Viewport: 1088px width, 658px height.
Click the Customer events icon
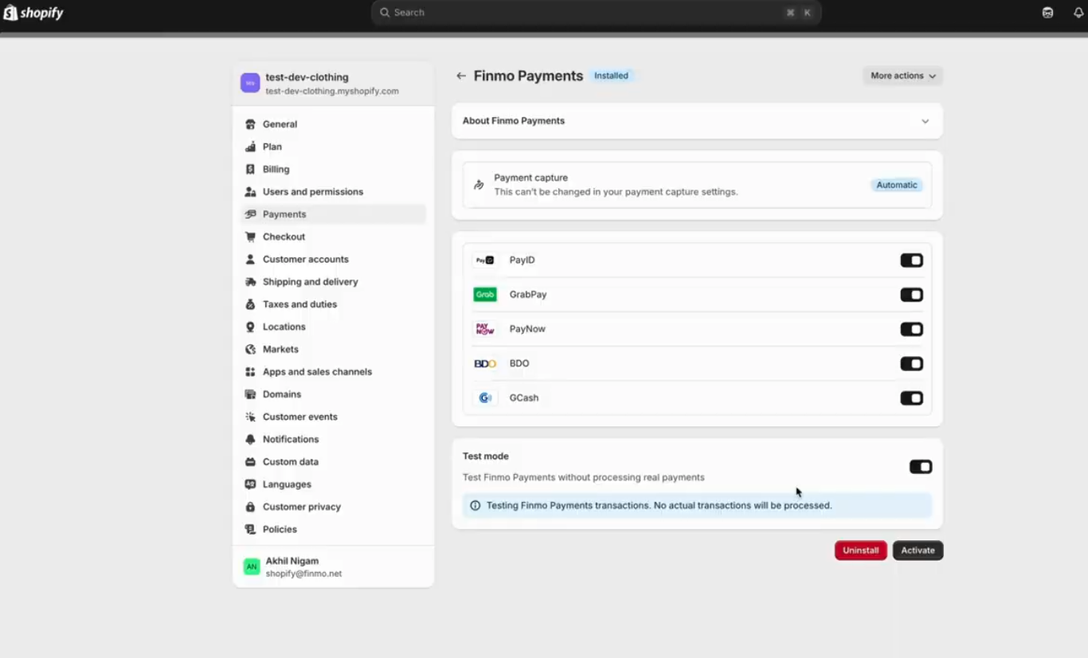[250, 417]
